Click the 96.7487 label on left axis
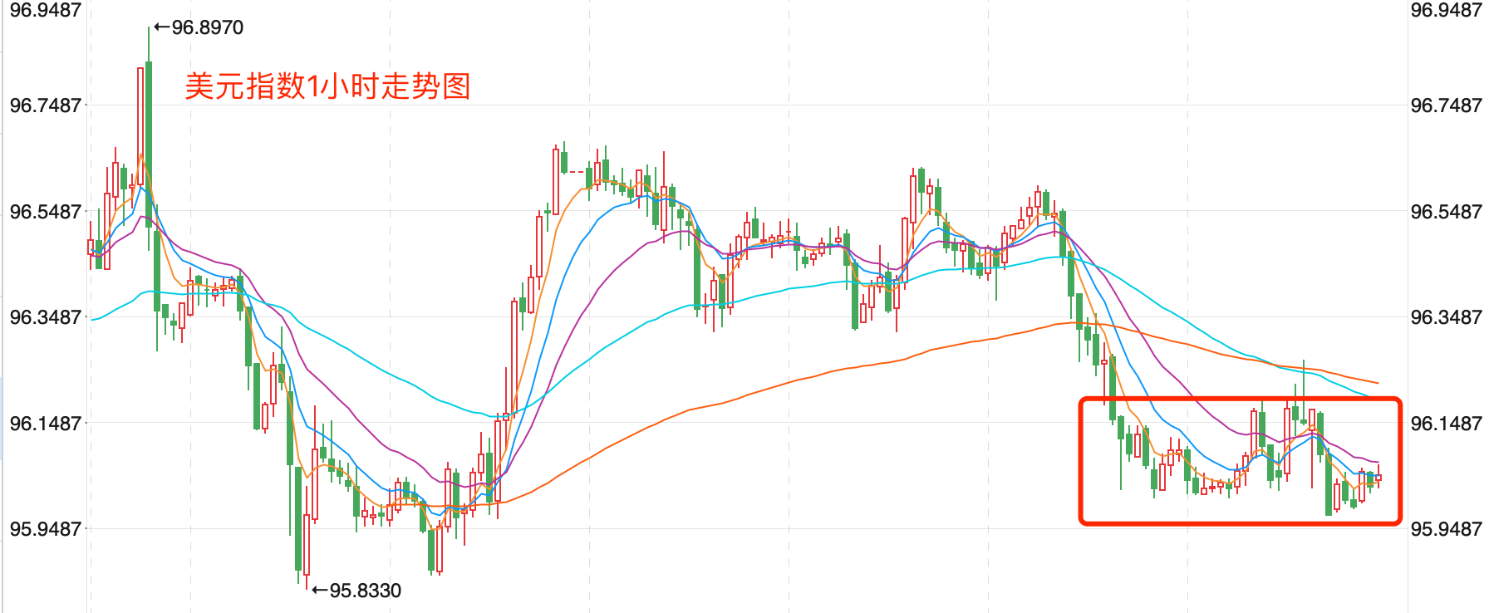This screenshot has width=1489, height=613. 45,105
